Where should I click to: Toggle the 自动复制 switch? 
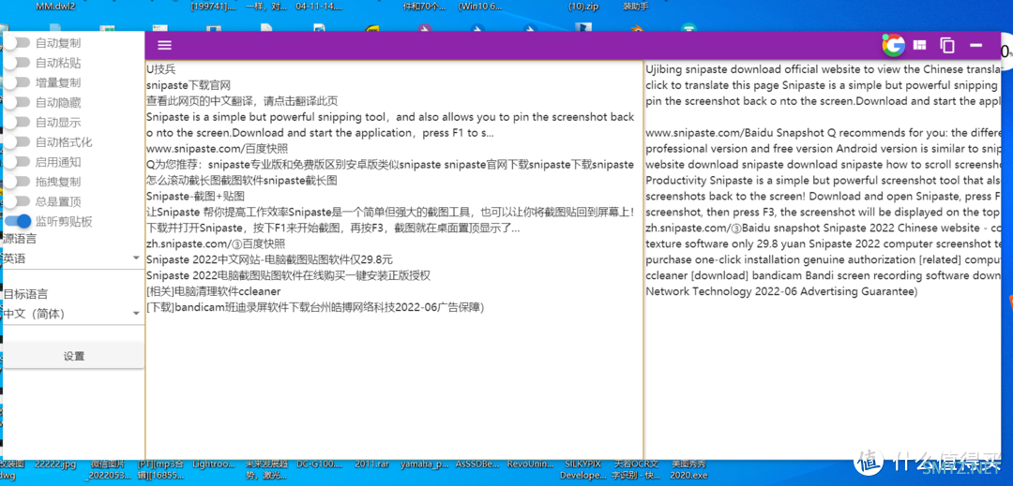(x=18, y=43)
